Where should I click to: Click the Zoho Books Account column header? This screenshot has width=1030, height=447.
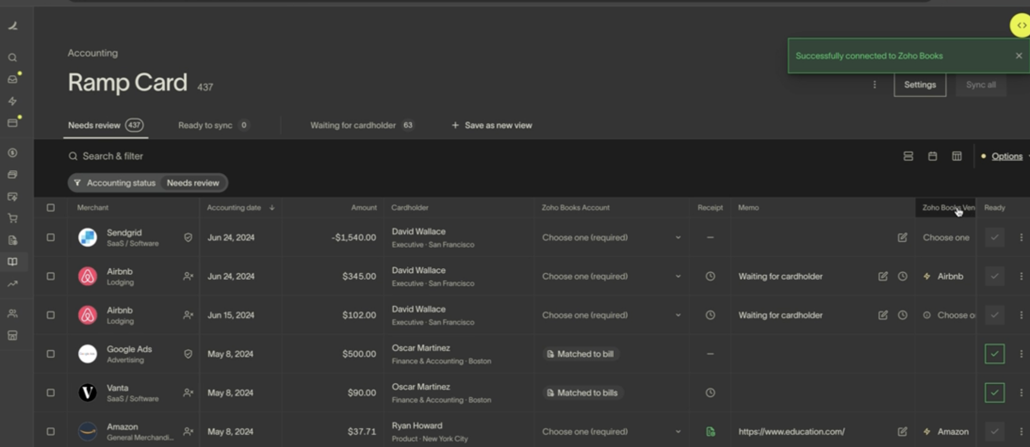coord(576,208)
